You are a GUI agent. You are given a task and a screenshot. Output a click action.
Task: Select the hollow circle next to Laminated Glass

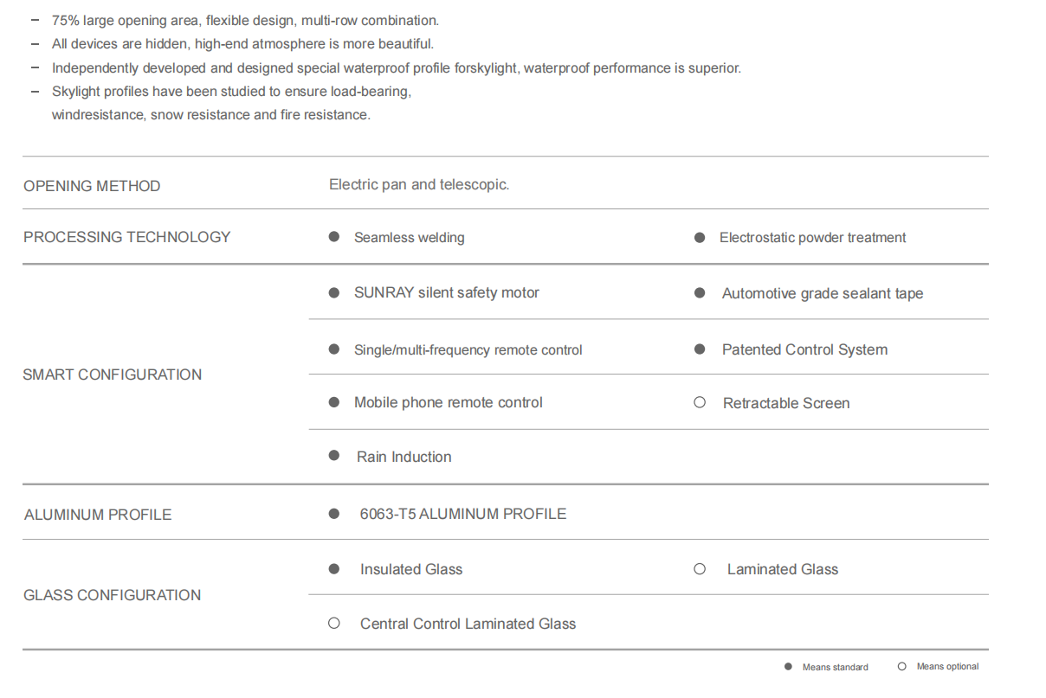click(x=700, y=569)
